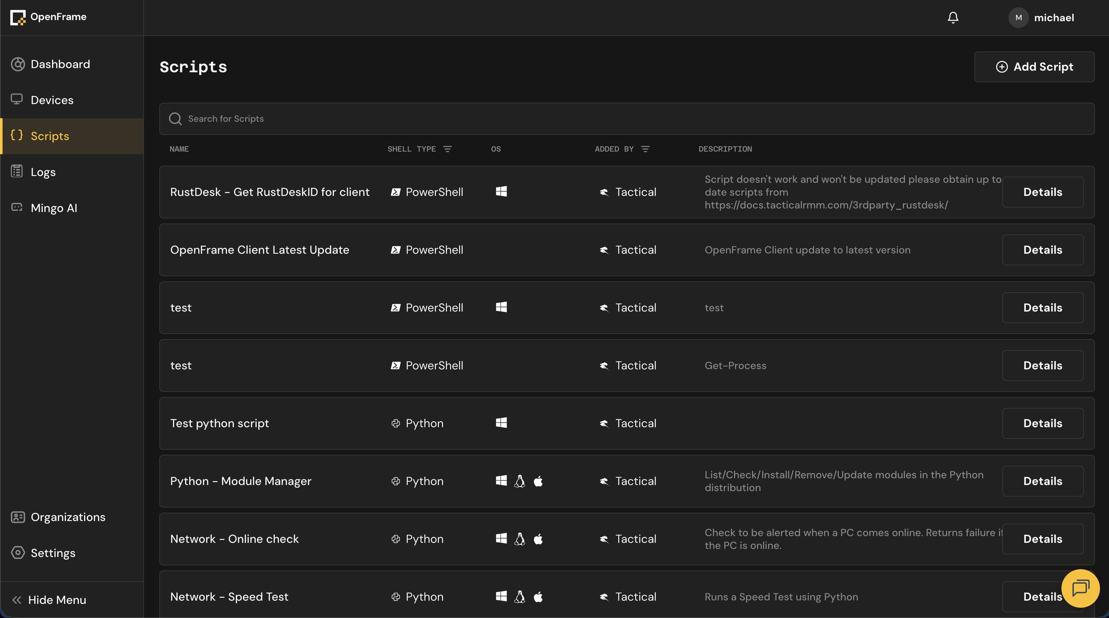Select the 'Network - Speed Test' name
This screenshot has width=1109, height=618.
(229, 597)
